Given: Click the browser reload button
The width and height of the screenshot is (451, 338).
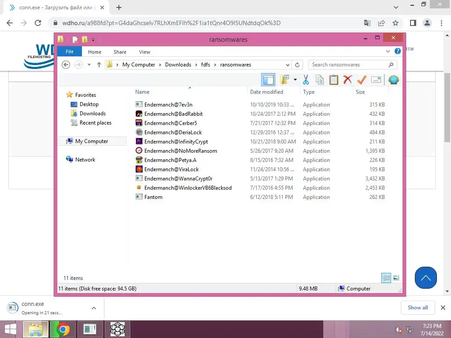Looking at the screenshot, I should point(38,23).
